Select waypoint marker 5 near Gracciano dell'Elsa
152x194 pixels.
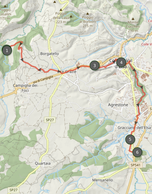(x=130, y=139)
